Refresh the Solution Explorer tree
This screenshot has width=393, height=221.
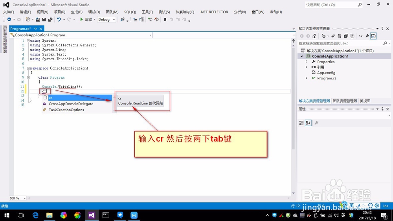340,36
